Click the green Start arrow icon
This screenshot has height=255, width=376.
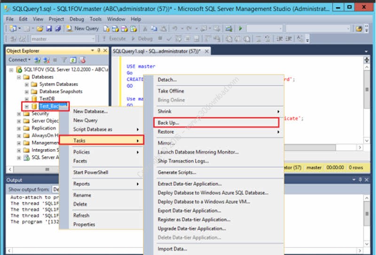click(241, 29)
